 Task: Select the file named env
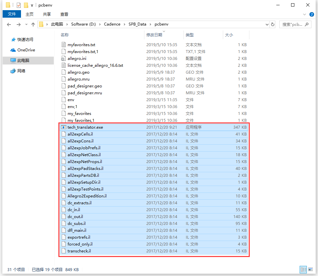point(71,100)
